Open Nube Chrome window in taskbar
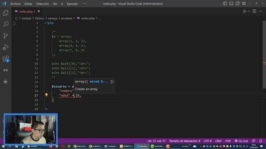Image resolution: width=266 pixels, height=149 pixels. 80,146
